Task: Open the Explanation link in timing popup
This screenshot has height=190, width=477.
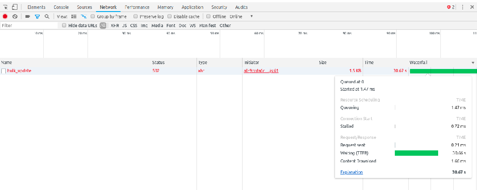Action: coord(351,172)
